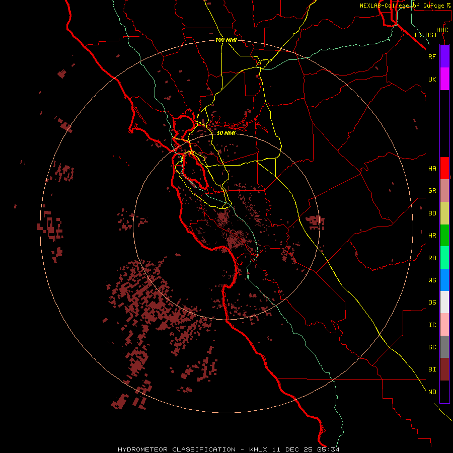The width and height of the screenshot is (453, 453).
Task: Click the blue WS legend color swatch
Action: coord(444,280)
